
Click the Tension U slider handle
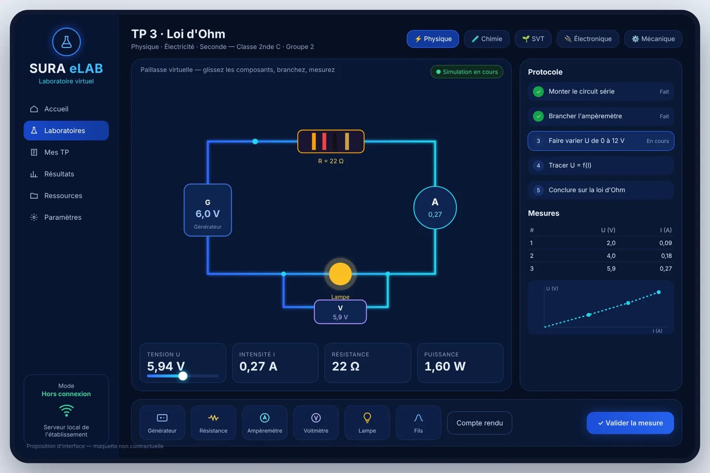(x=183, y=376)
